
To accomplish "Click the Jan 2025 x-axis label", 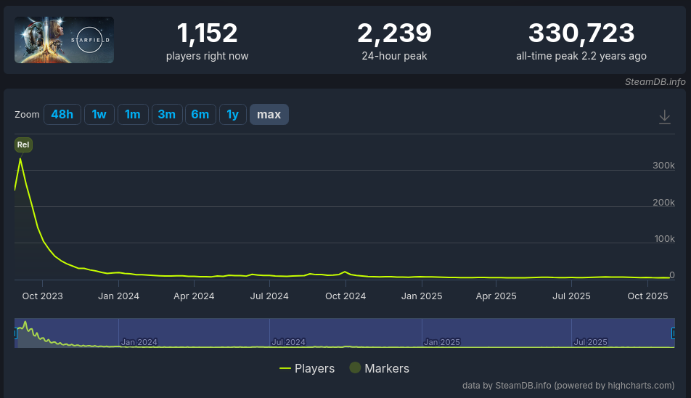I will [422, 296].
